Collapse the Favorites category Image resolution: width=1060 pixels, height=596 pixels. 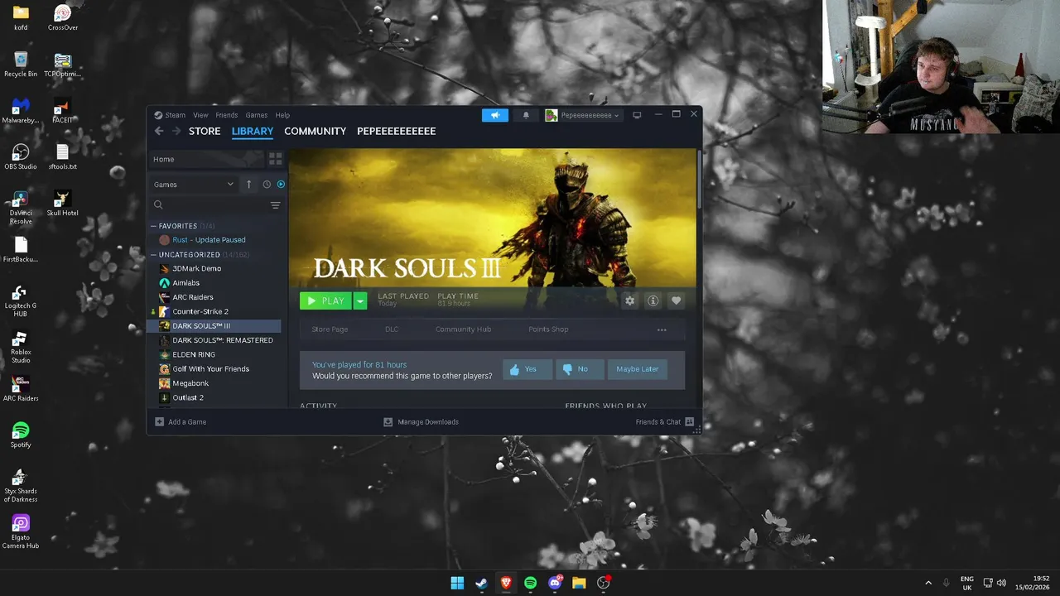coord(153,226)
